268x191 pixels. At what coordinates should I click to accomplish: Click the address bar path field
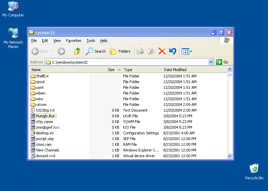click(x=127, y=62)
